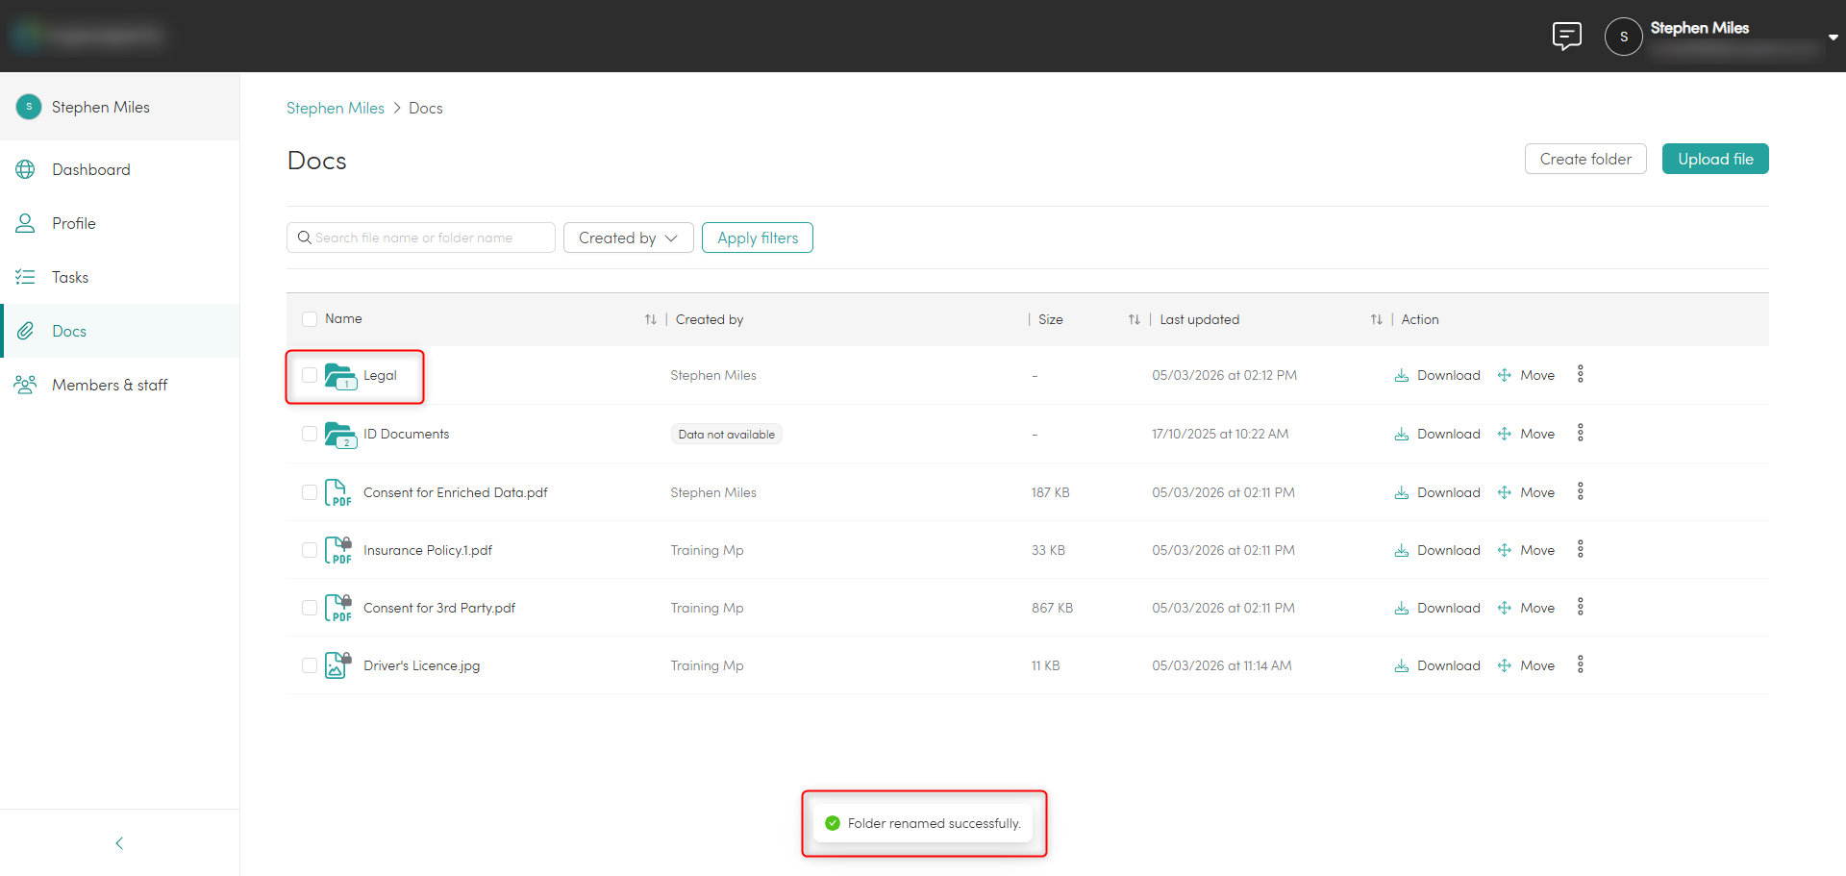Move the ID Documents folder

click(x=1526, y=434)
